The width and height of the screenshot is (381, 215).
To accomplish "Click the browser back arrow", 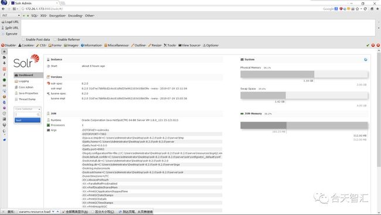I will [x=3, y=9].
